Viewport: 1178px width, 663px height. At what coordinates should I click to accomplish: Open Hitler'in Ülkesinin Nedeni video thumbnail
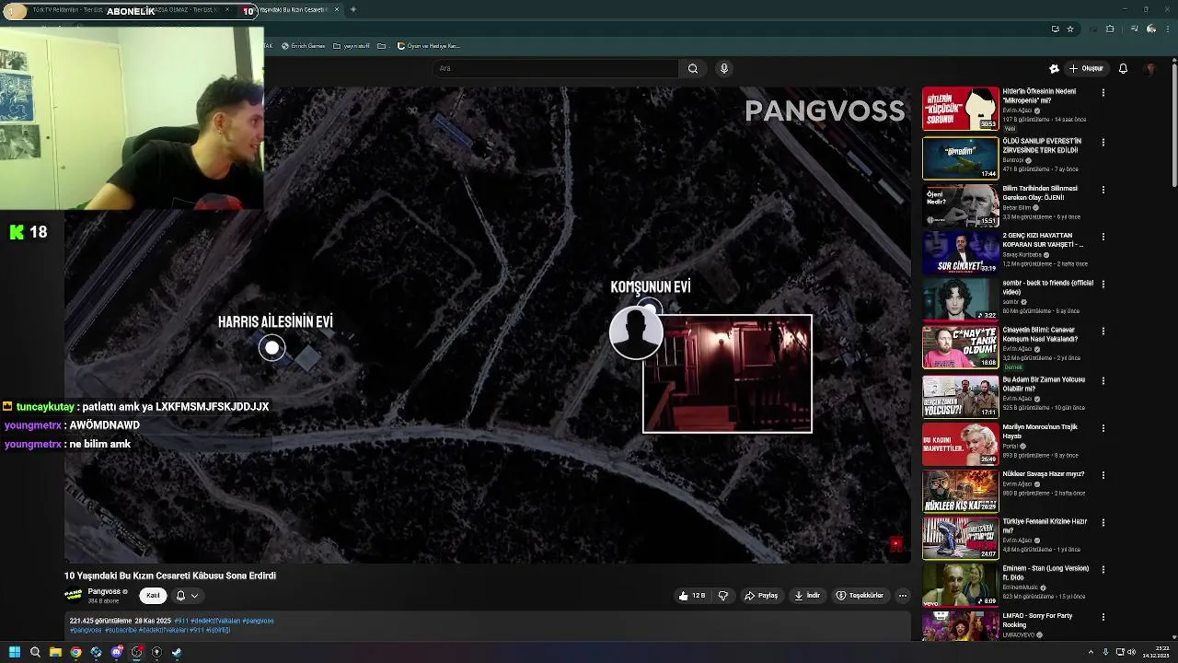[960, 109]
